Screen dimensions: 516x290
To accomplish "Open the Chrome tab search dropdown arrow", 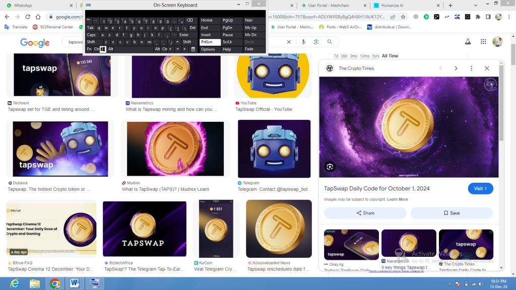I will tap(475, 5).
